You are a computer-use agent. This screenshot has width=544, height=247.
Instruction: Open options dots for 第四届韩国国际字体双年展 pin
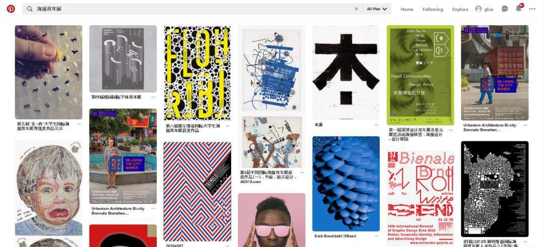(153, 98)
